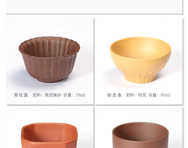Click the 葵纹盌 product name label
188x148 pixels.
coord(21,95)
